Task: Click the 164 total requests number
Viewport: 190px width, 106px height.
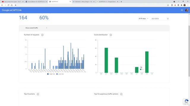Action: click(x=23, y=18)
